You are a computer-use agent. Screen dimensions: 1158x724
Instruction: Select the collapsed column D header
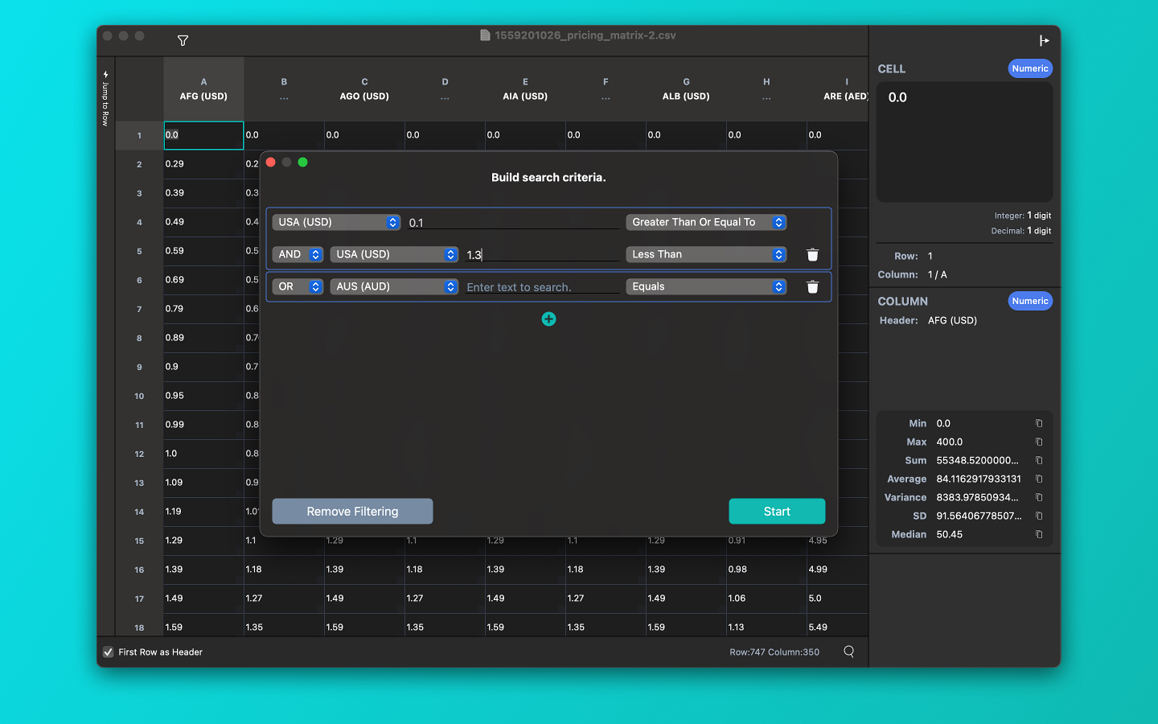pyautogui.click(x=445, y=88)
